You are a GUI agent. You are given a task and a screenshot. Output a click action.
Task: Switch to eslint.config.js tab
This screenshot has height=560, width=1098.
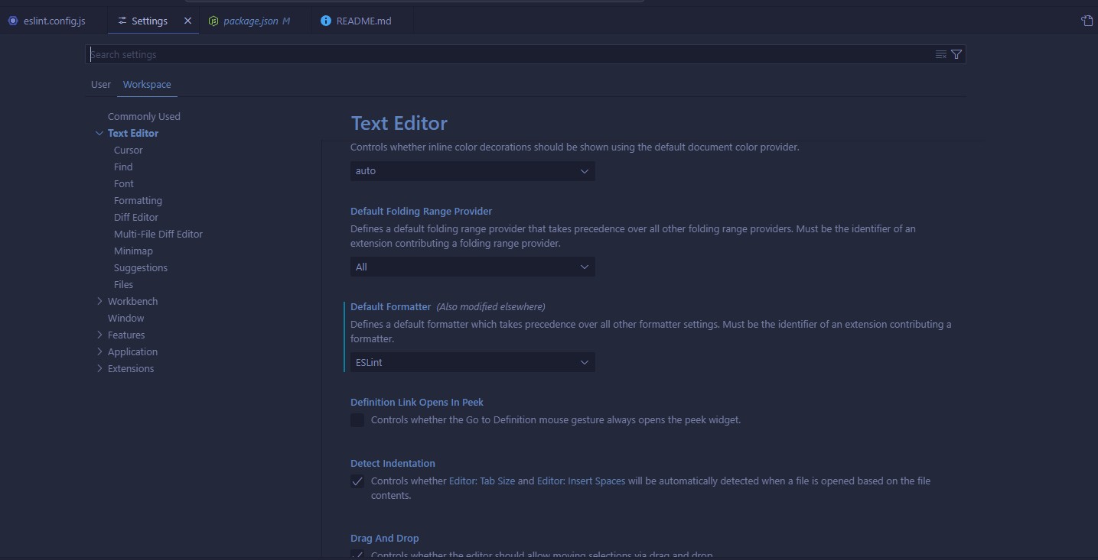[54, 21]
